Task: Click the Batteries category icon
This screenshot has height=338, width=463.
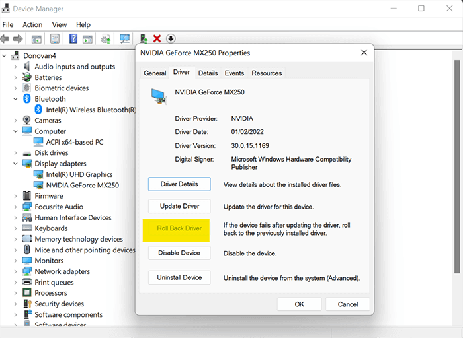Action: pos(27,77)
